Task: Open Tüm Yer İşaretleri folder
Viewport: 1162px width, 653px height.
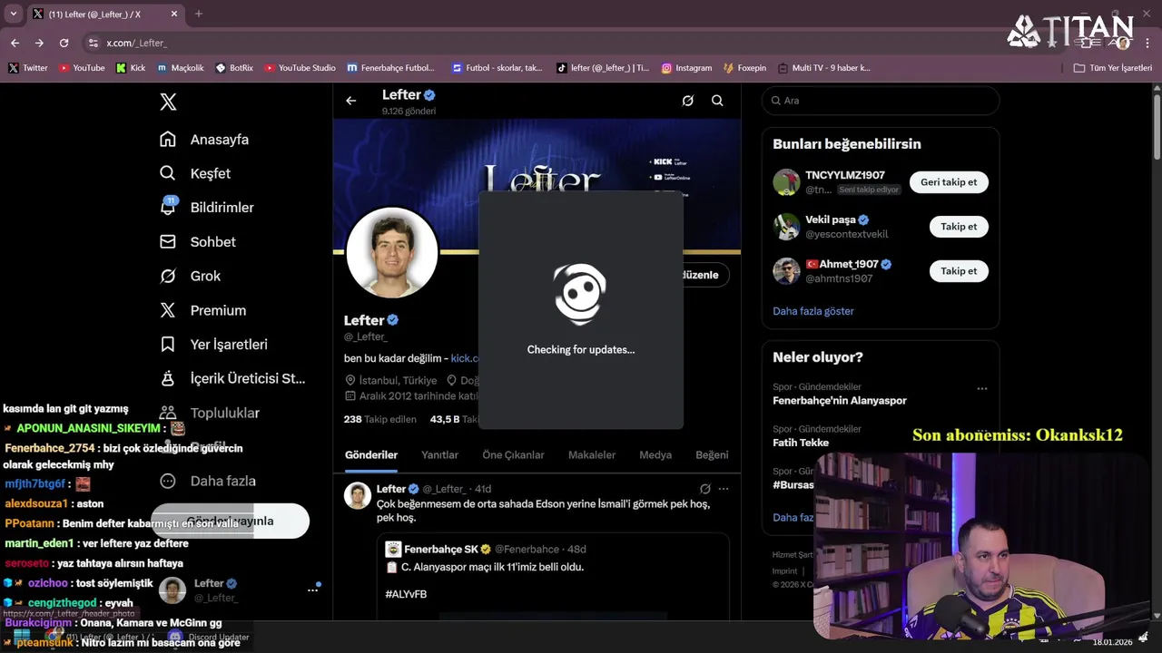Action: click(x=1112, y=68)
